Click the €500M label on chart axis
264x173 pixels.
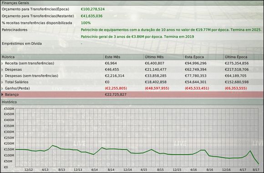9,109
